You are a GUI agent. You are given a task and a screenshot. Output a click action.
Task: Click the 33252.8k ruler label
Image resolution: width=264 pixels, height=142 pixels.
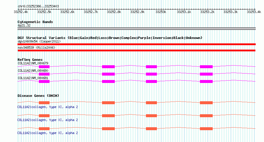114,12
